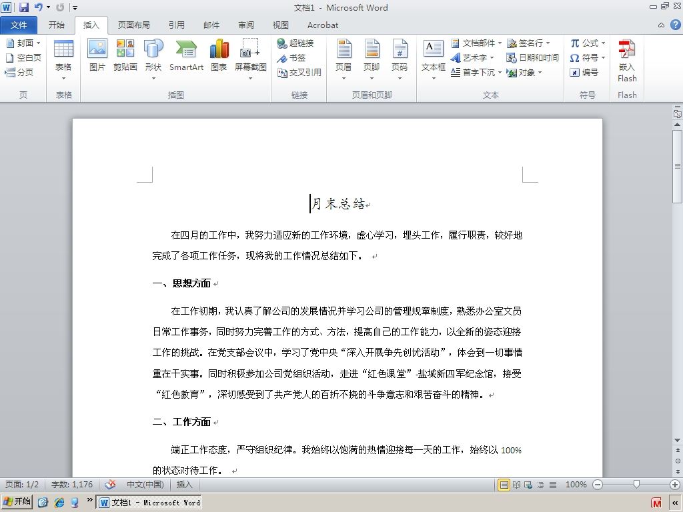Insert a picture using 图片 icon
This screenshot has width=683, height=512.
tap(97, 55)
